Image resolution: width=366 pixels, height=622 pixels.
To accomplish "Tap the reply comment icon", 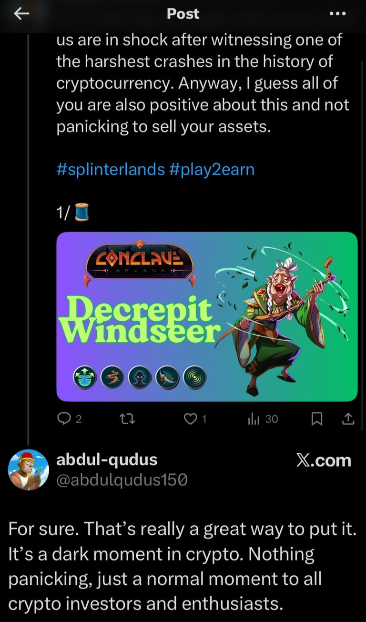I will (63, 418).
